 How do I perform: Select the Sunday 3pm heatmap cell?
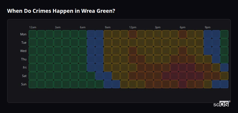click(158, 84)
